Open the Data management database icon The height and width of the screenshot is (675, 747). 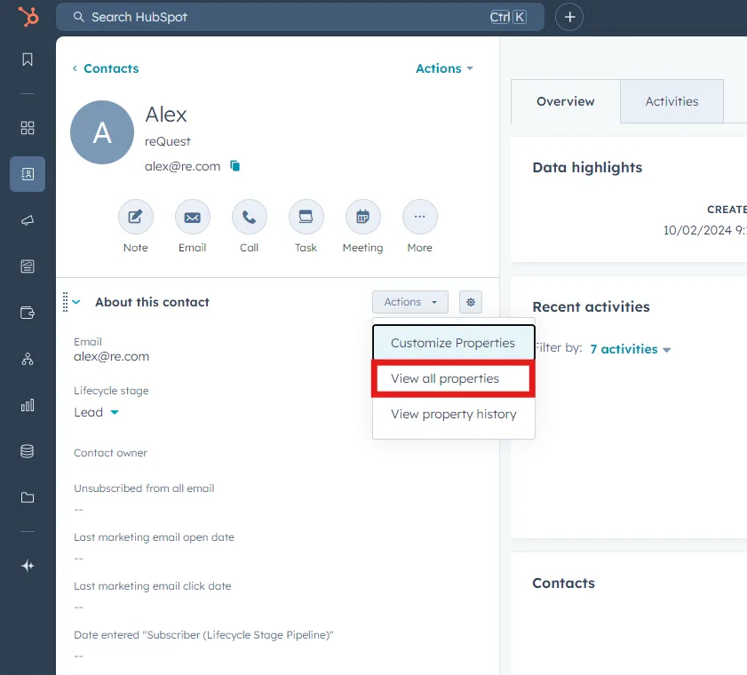(x=28, y=451)
